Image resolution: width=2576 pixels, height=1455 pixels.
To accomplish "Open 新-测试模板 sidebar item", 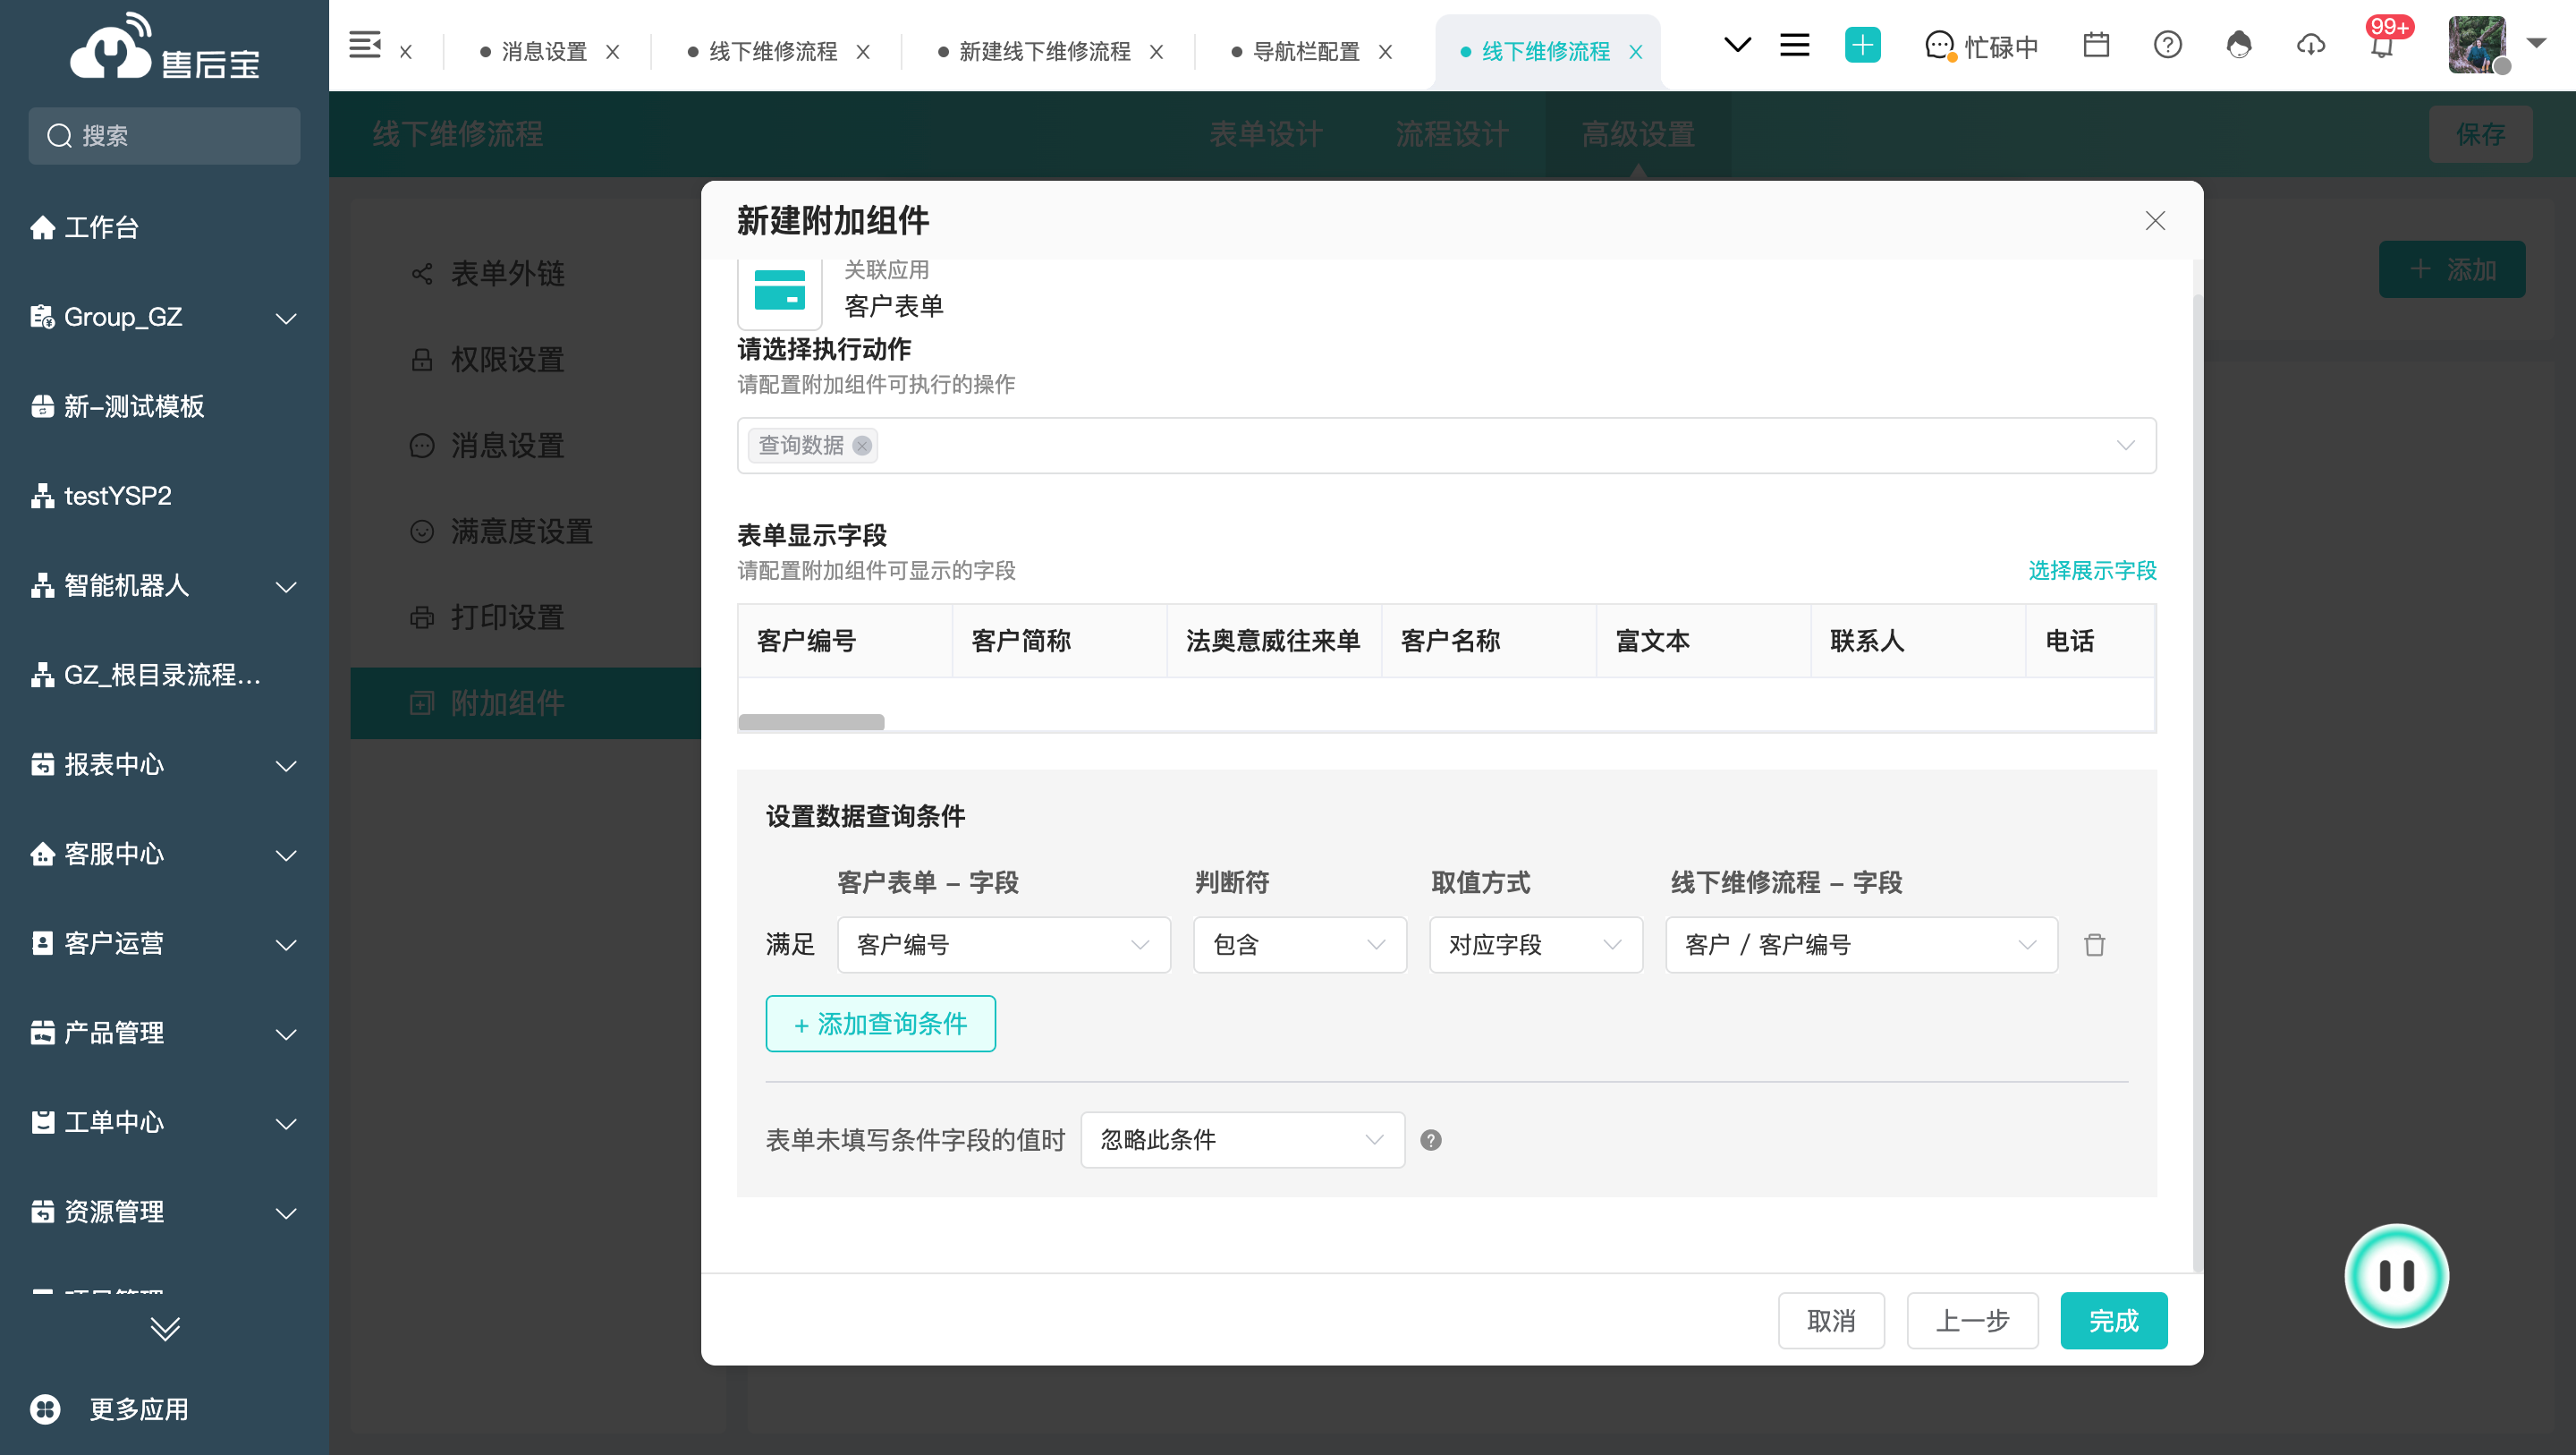I will pyautogui.click(x=133, y=406).
